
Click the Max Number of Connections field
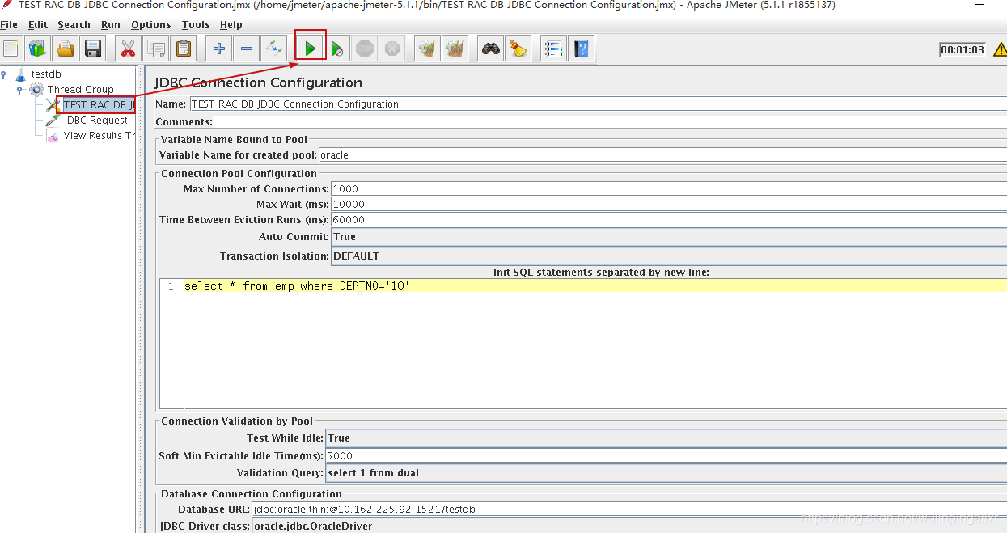pyautogui.click(x=669, y=188)
